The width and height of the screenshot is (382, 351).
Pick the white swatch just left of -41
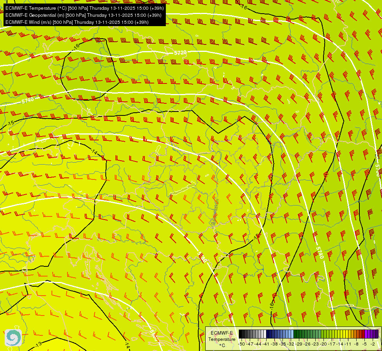(265, 334)
